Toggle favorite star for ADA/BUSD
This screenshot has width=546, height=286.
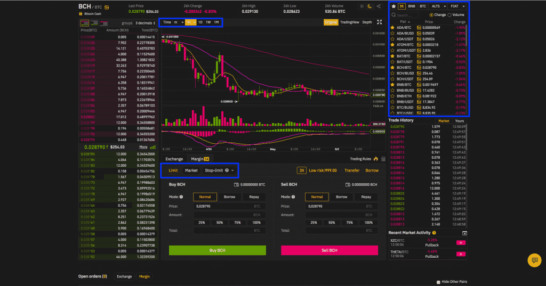coord(392,33)
